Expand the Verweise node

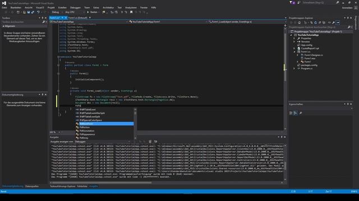click(x=294, y=42)
